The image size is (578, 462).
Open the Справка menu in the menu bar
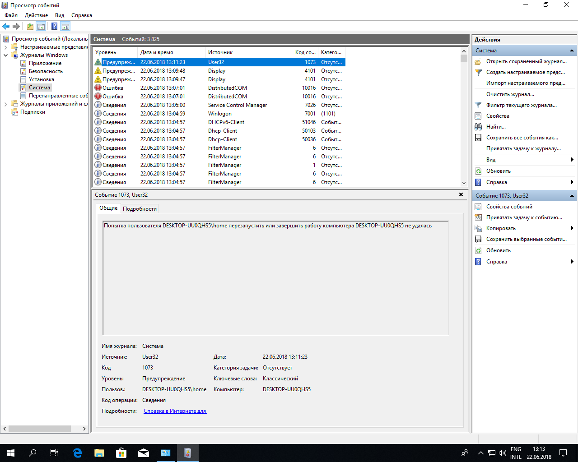[82, 15]
